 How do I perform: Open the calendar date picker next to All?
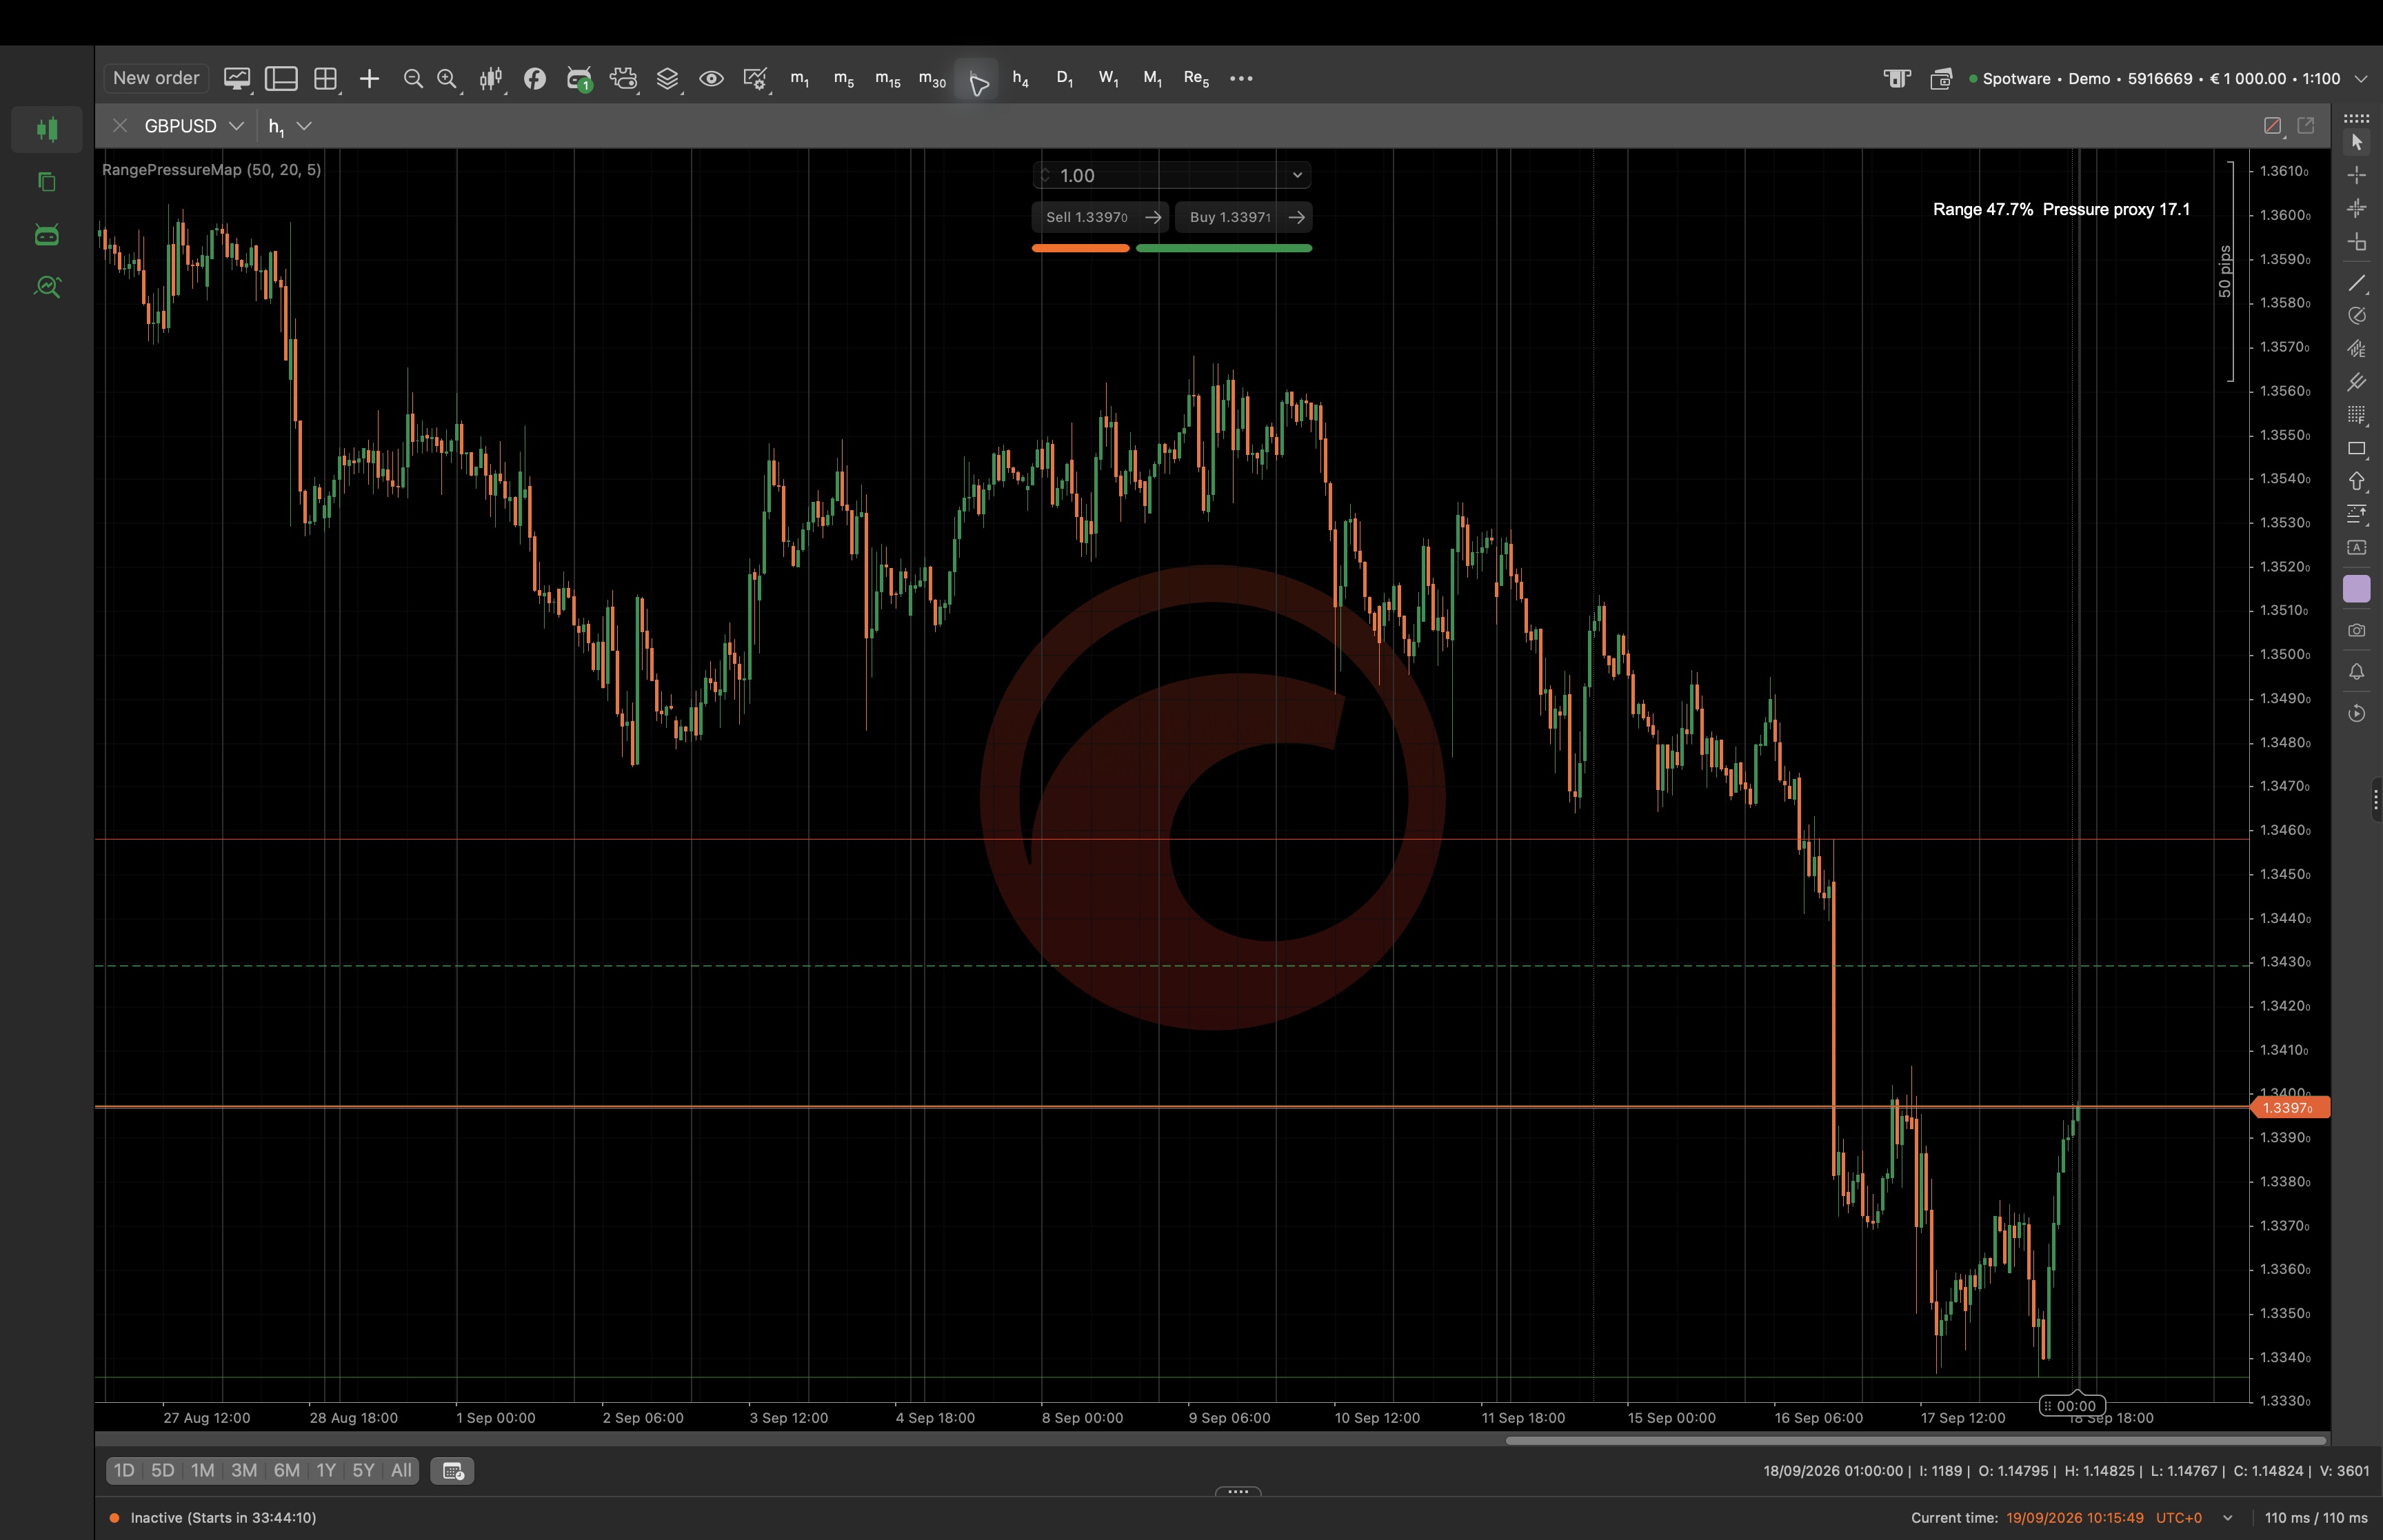coord(452,1470)
